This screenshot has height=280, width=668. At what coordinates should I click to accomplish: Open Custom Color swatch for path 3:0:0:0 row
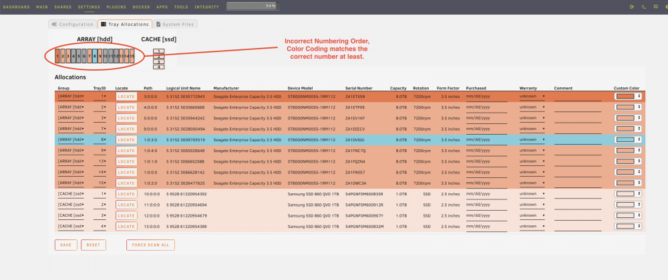(627, 97)
